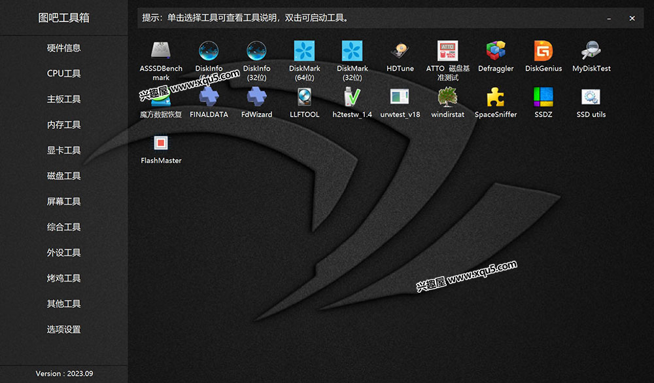Image resolution: width=654 pixels, height=383 pixels.
Task: Switch to the 屏幕工具 category
Action: coord(64,201)
